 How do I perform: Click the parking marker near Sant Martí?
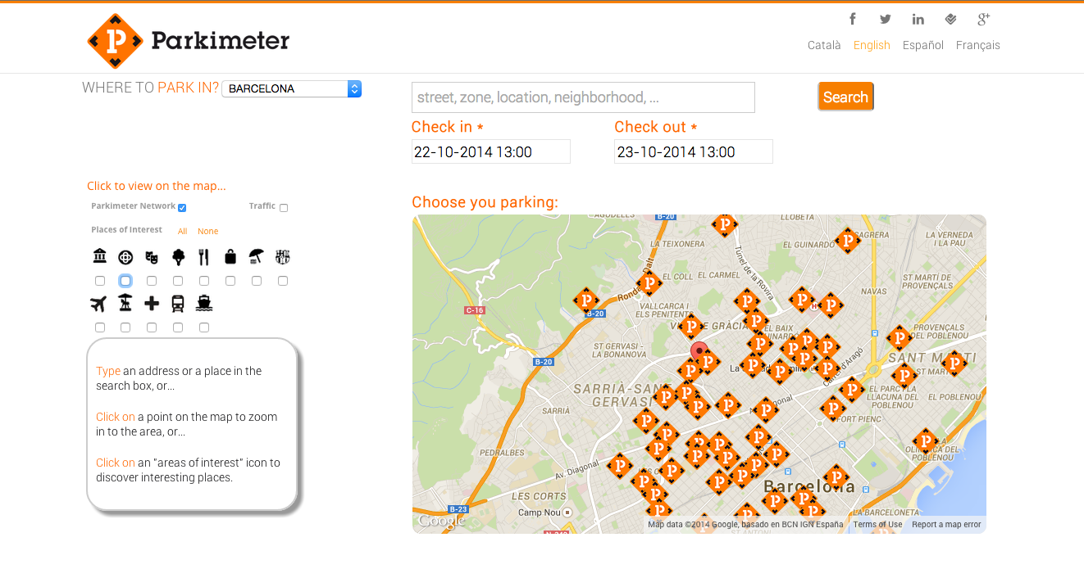tap(954, 363)
